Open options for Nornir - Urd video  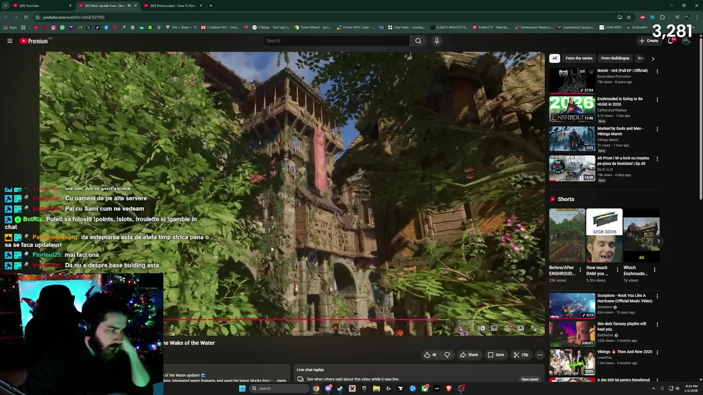(x=657, y=71)
